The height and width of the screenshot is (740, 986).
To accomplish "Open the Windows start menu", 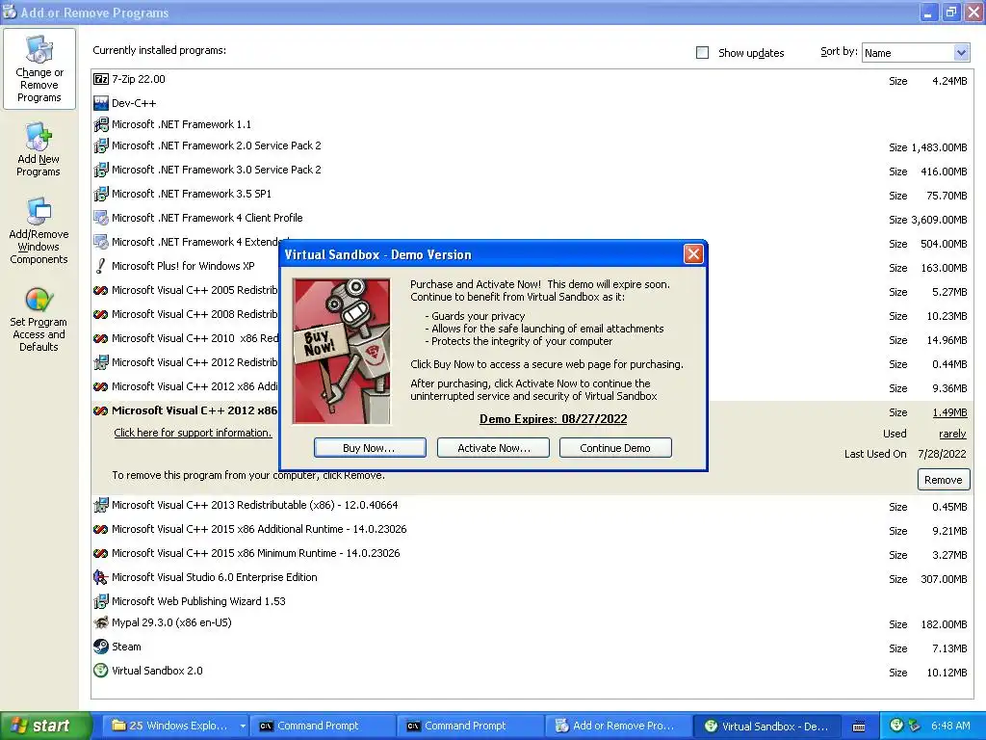I will tap(45, 727).
